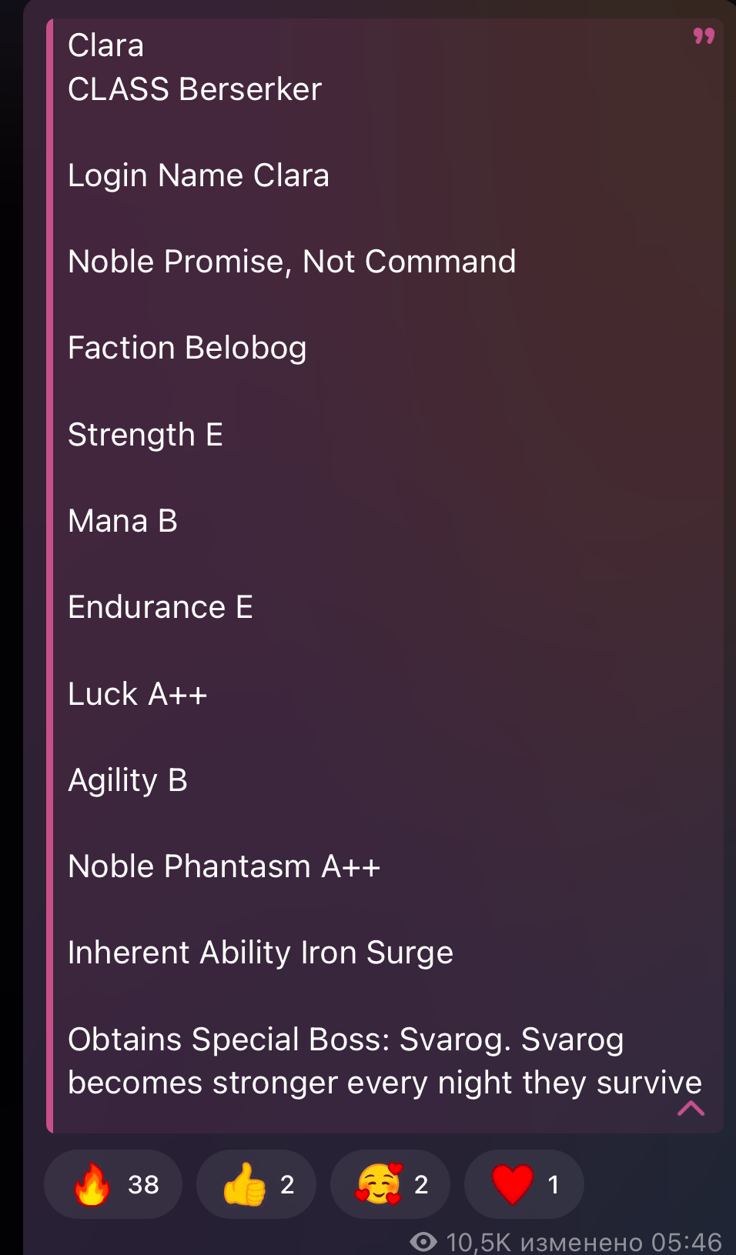736x1255 pixels.
Task: Collapse the quote with the pink chevron
Action: pos(691,1108)
